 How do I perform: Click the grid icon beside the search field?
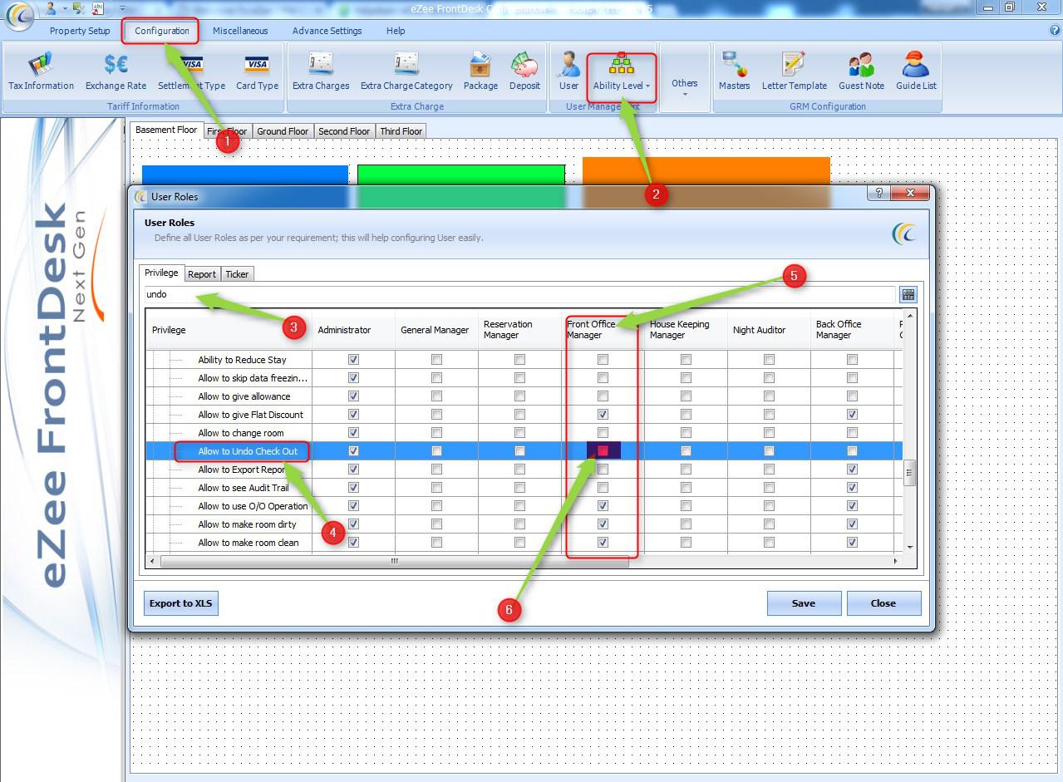coord(908,294)
